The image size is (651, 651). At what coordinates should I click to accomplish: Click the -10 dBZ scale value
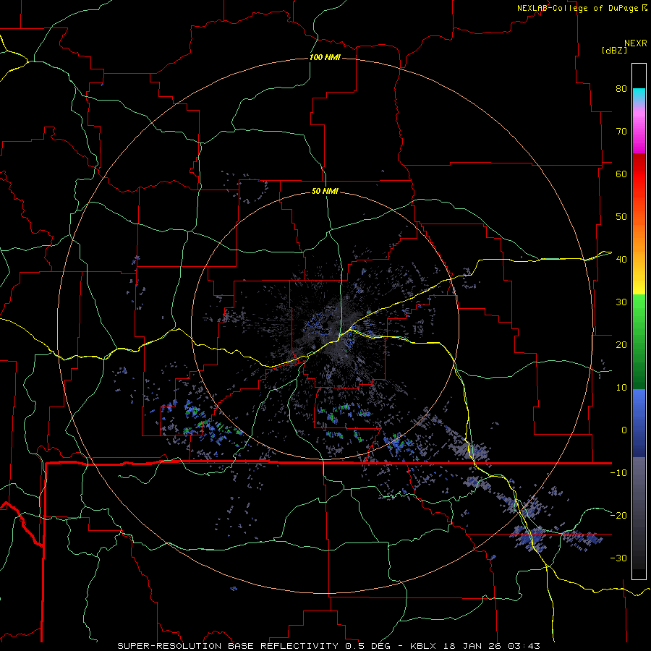click(618, 473)
